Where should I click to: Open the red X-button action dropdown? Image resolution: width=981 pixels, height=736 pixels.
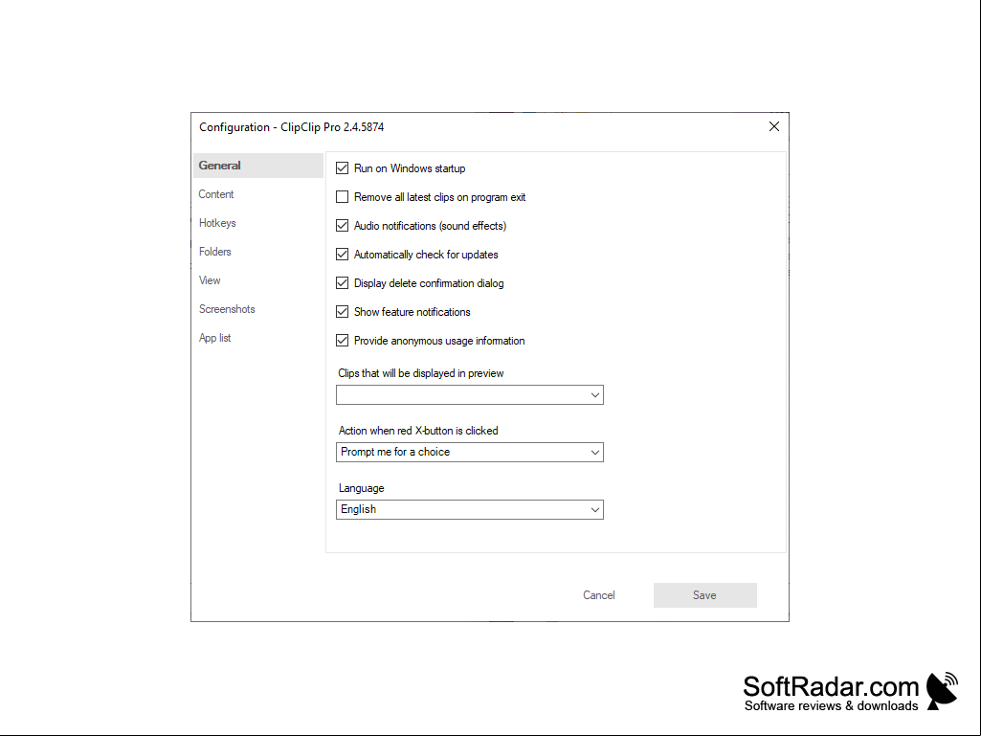[x=470, y=453]
